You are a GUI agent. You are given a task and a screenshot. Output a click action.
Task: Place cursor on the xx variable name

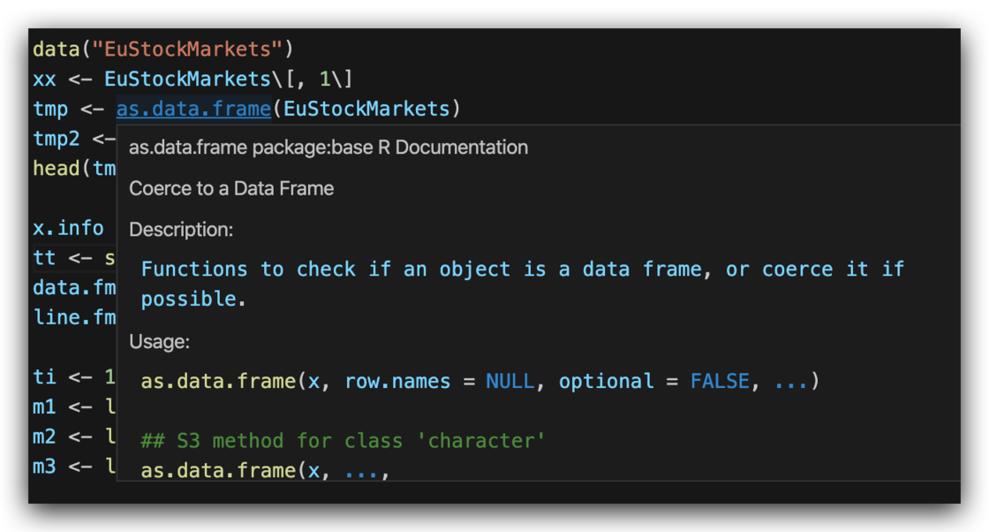44,80
